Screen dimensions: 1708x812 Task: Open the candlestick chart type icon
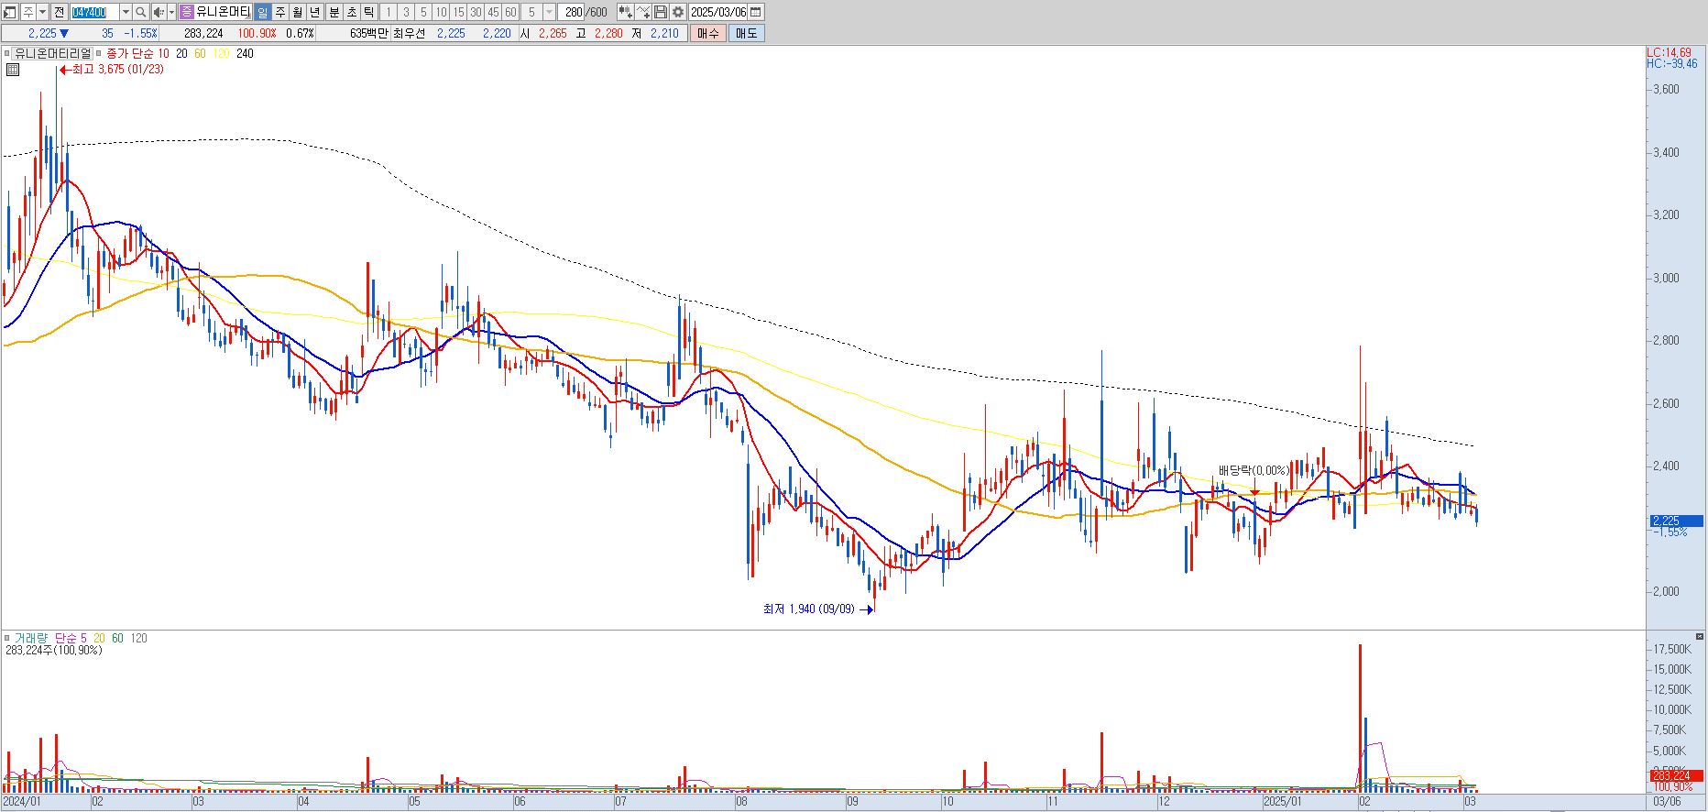[x=625, y=12]
